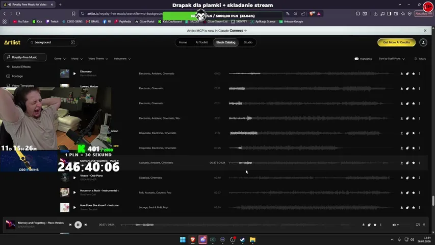This screenshot has height=245, width=435.
Task: Download the Upward Motion track
Action: click(401, 89)
